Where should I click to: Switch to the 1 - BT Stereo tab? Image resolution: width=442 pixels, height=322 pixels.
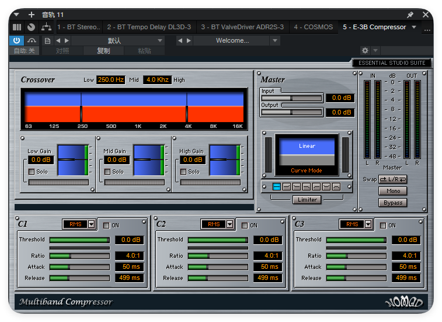(x=79, y=27)
